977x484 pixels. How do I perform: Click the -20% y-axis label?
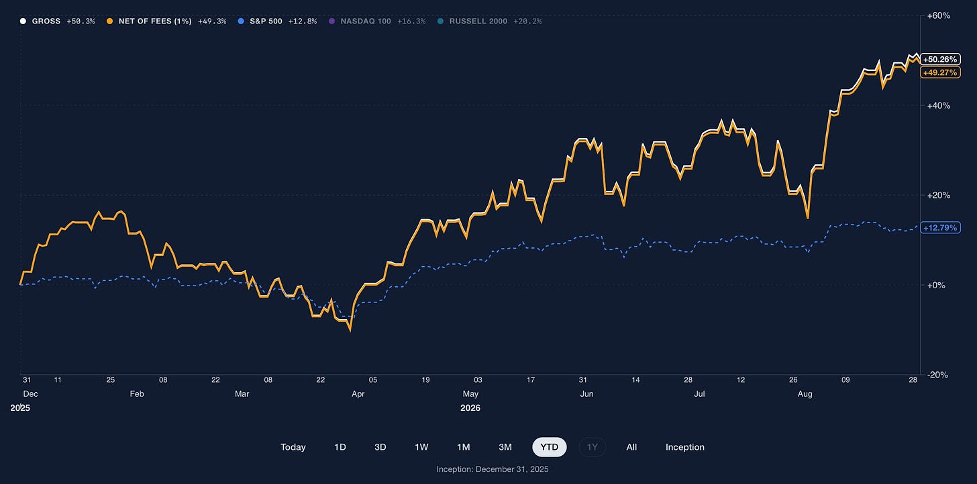[936, 375]
